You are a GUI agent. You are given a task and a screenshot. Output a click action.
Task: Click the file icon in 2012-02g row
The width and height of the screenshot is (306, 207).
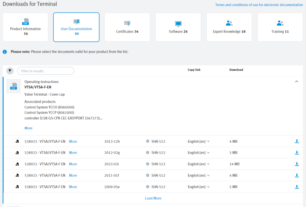click(17, 153)
